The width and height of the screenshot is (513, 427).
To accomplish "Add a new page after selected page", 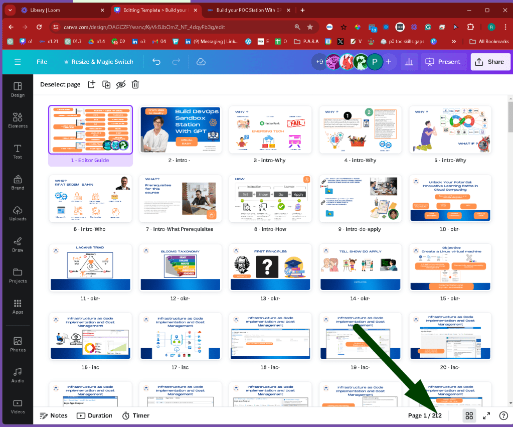I will click(x=92, y=84).
